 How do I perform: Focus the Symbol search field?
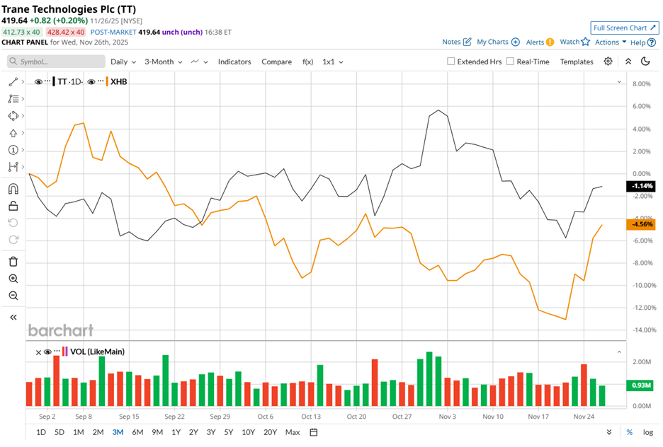(56, 62)
